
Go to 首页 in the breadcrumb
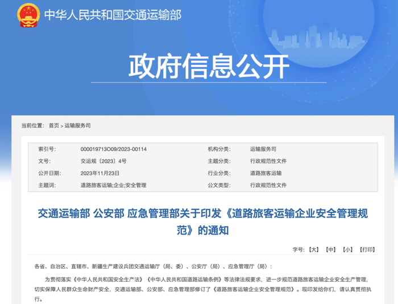53,125
